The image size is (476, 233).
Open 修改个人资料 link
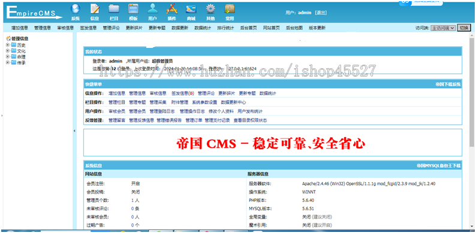(x=221, y=111)
